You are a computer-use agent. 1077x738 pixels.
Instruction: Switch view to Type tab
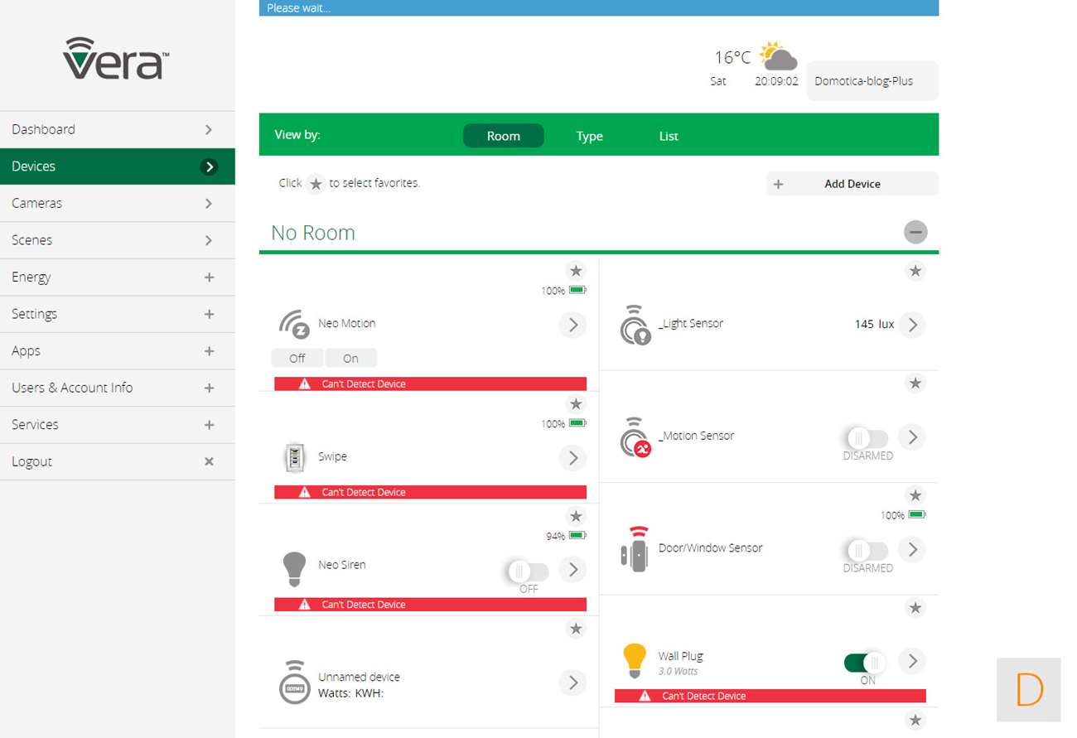(x=589, y=136)
